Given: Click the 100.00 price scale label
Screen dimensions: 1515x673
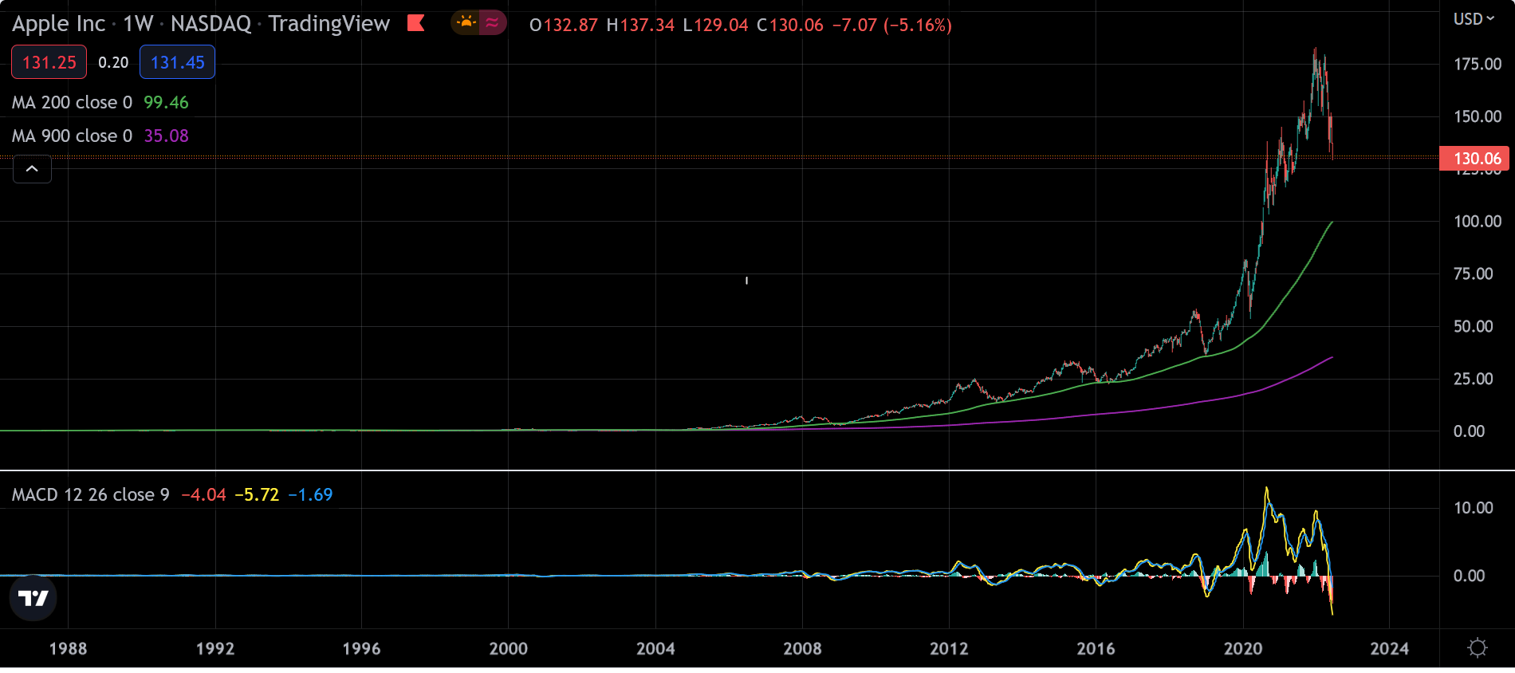Looking at the screenshot, I should pos(1478,221).
